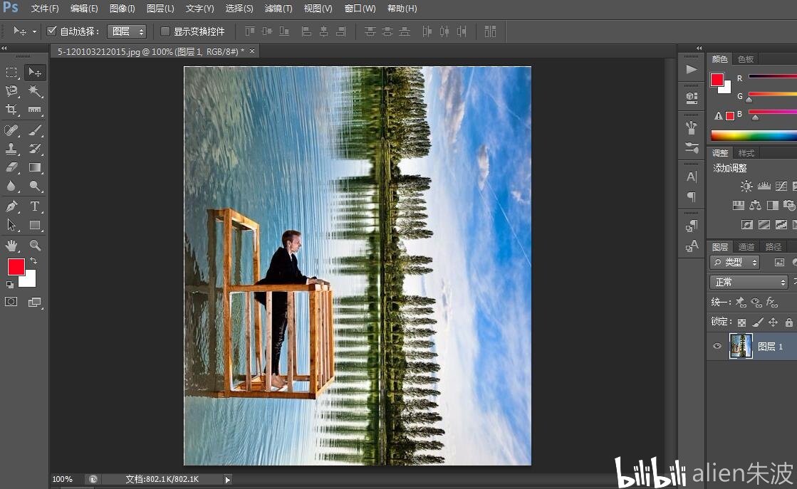Swap foreground and background colors
The width and height of the screenshot is (797, 489).
coord(33,261)
